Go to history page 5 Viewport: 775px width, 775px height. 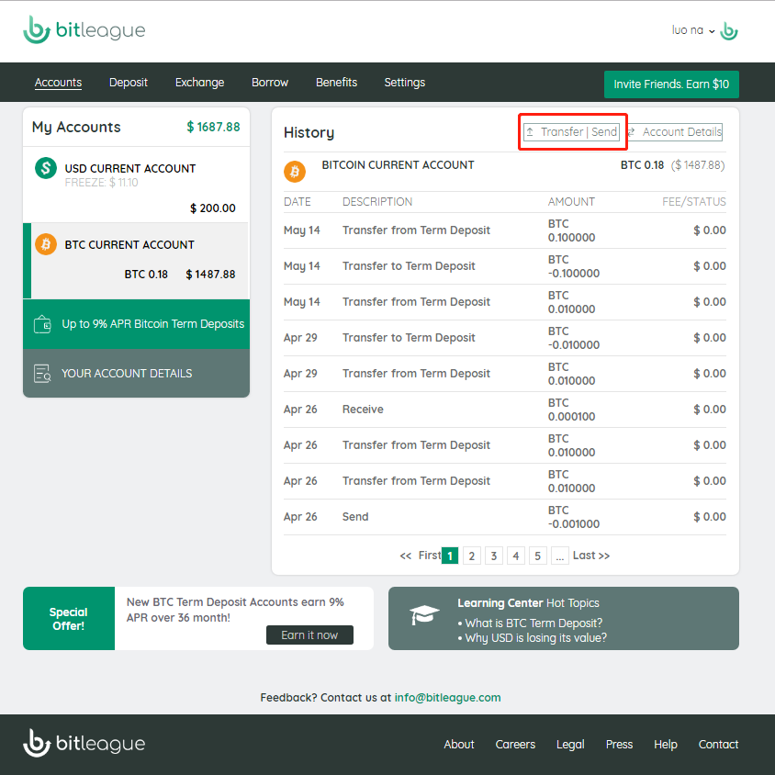(x=538, y=556)
